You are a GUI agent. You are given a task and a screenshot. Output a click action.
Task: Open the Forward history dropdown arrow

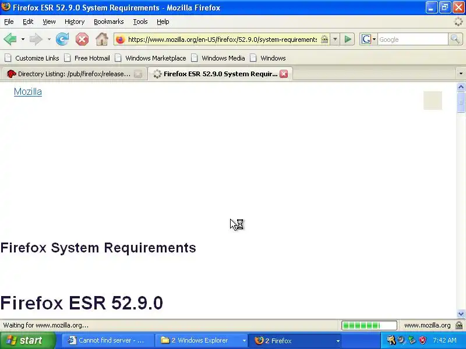pos(49,39)
